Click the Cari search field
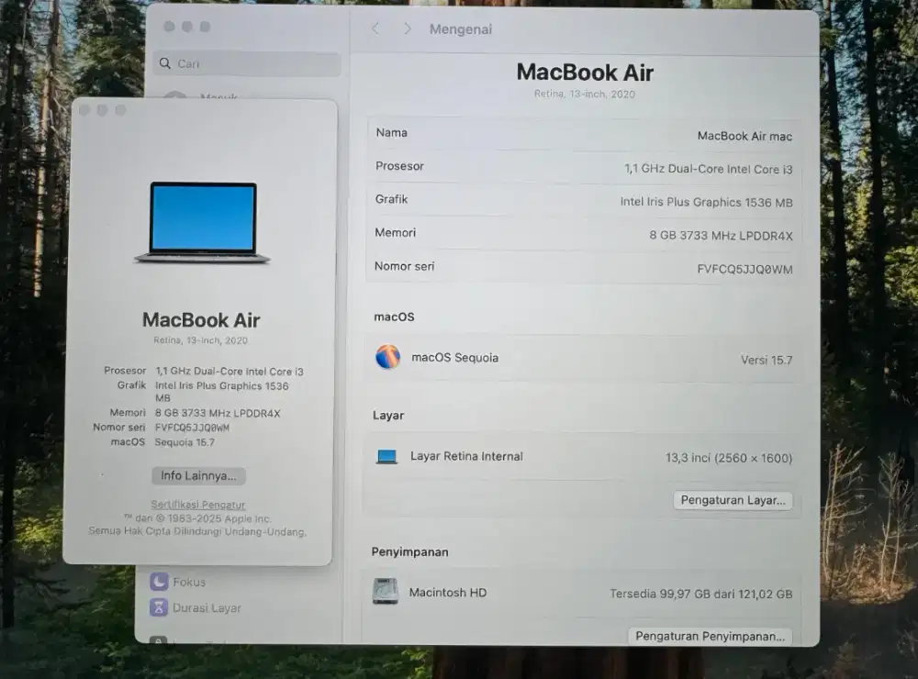The height and width of the screenshot is (679, 918). click(246, 63)
